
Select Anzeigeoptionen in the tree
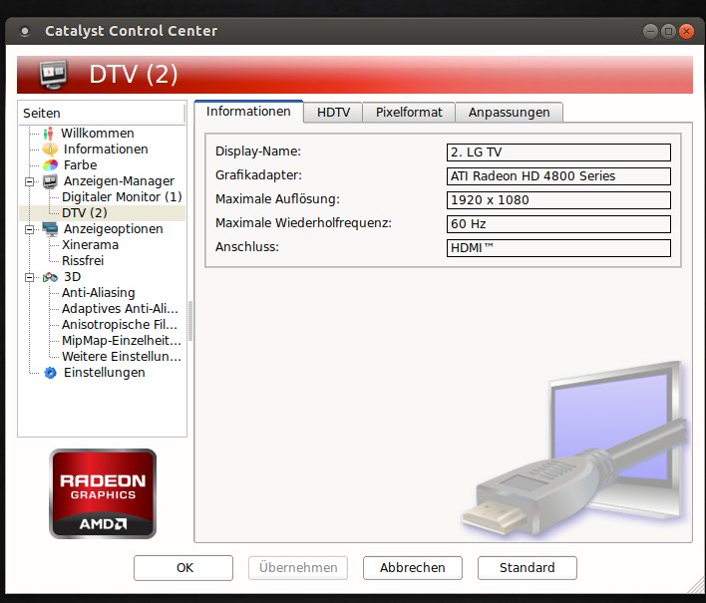113,229
